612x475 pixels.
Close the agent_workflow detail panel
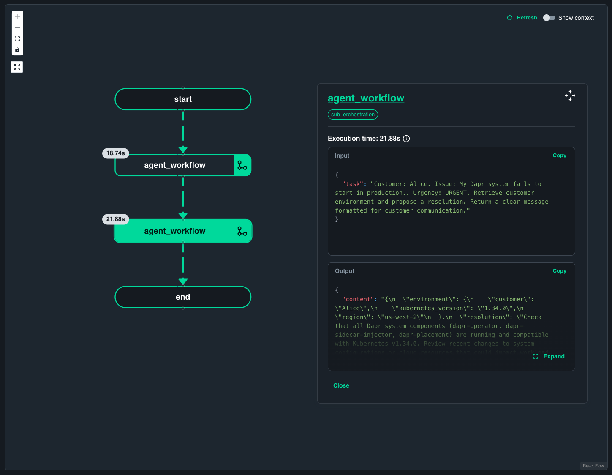click(x=341, y=385)
